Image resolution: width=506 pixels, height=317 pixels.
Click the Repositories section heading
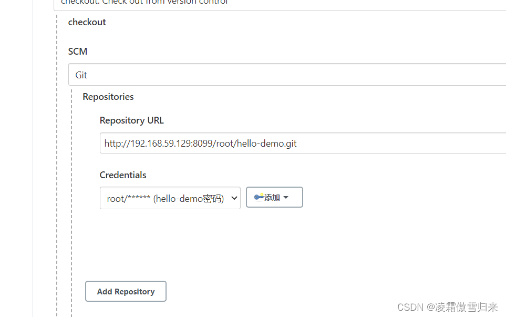pyautogui.click(x=108, y=97)
